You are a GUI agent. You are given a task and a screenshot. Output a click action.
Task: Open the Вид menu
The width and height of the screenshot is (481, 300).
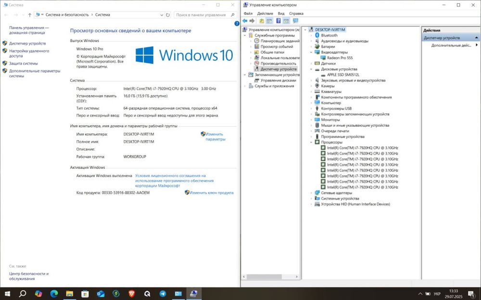[x=281, y=13]
